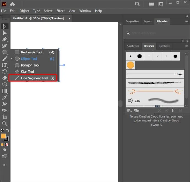
Task: Open the Effect menu
Action: point(61,11)
